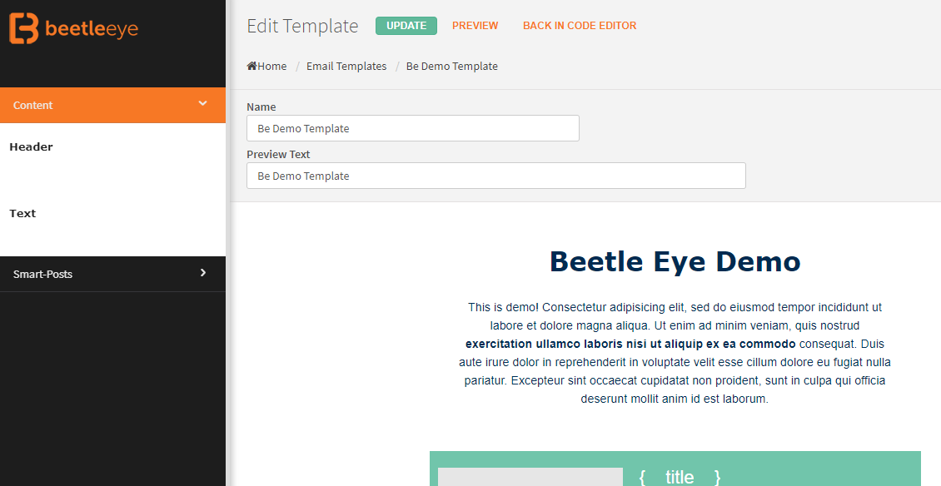This screenshot has height=486, width=941.
Task: Open the Smart-Posts sidebar panel
Action: [112, 274]
